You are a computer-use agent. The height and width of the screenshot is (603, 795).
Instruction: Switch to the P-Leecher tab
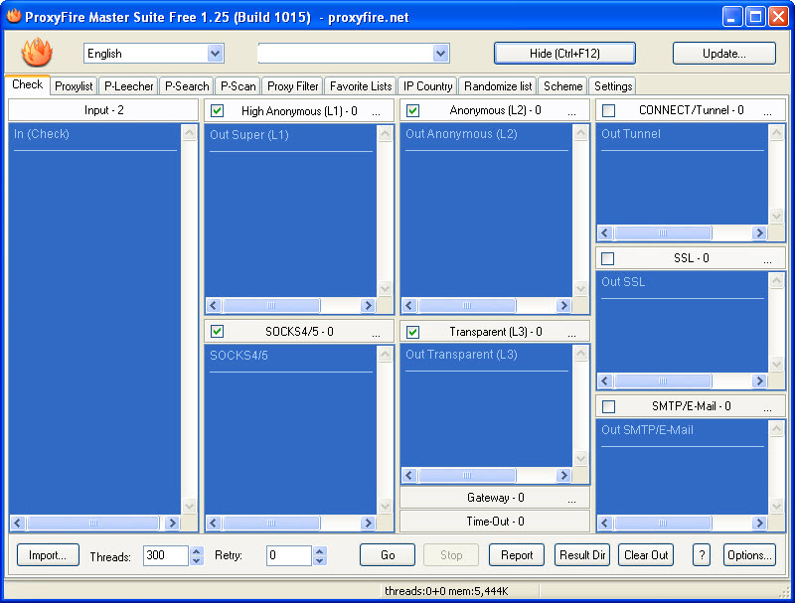tap(129, 86)
